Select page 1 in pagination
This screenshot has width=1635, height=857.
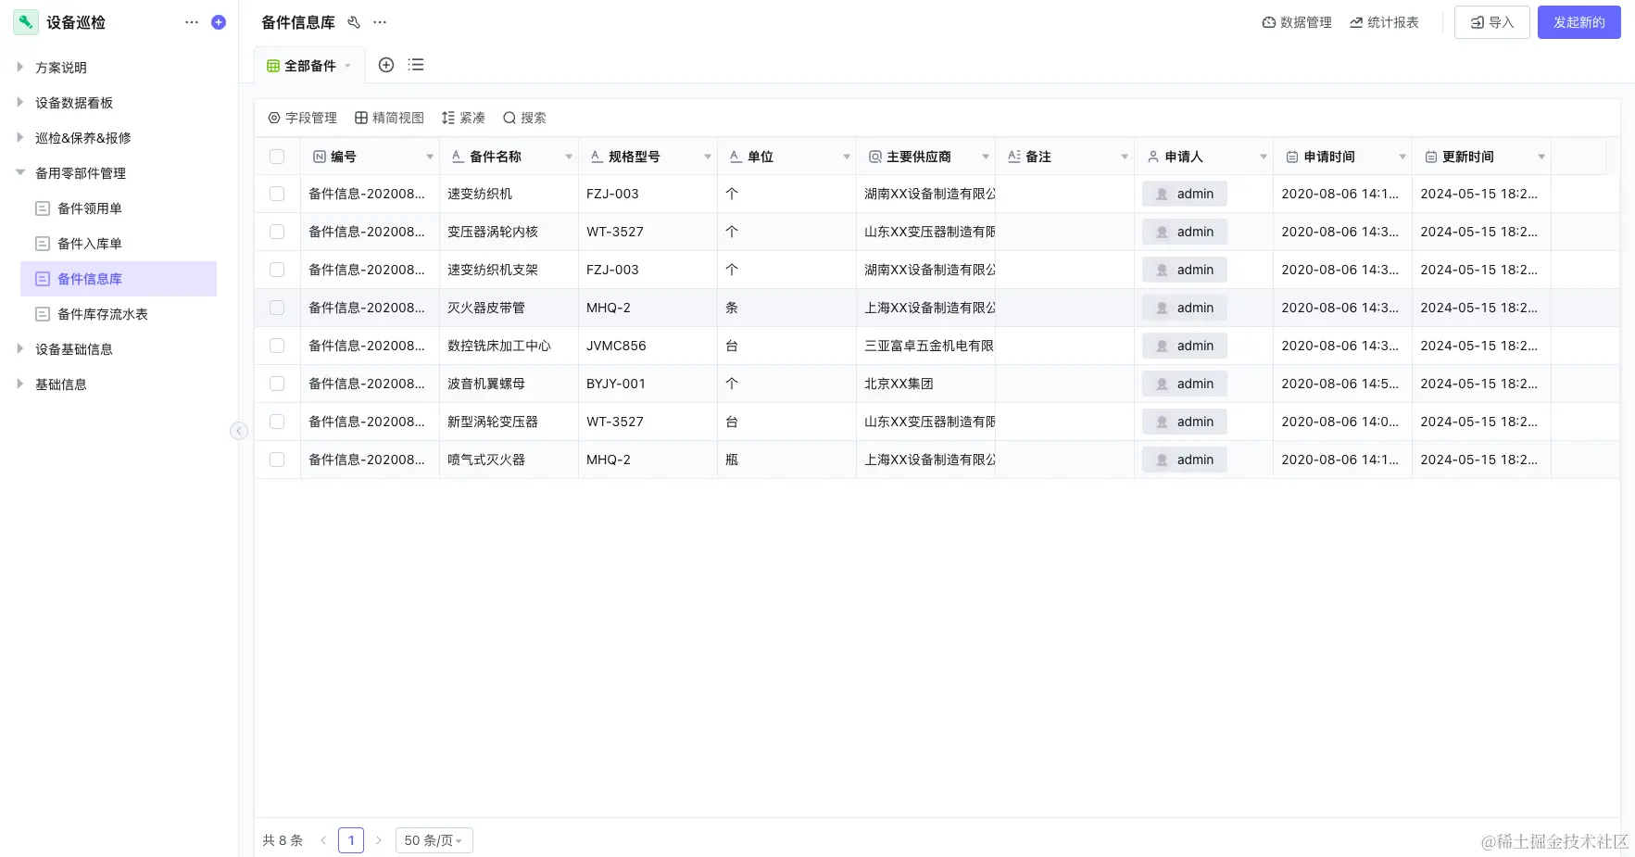[351, 840]
